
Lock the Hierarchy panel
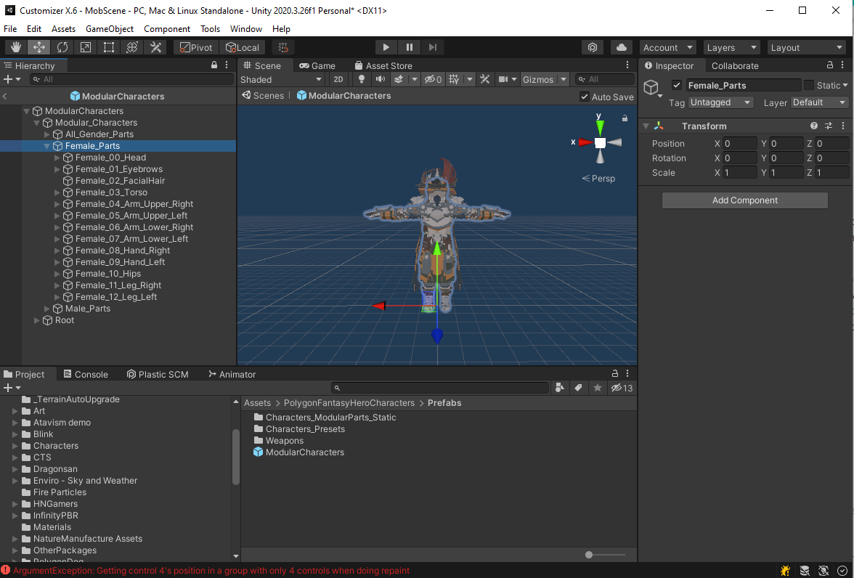(215, 65)
